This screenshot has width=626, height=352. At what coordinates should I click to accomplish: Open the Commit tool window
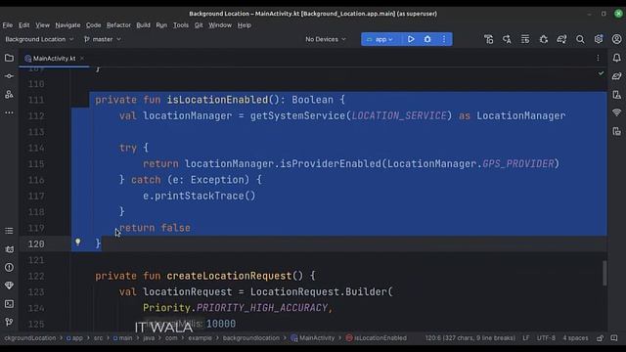point(9,76)
